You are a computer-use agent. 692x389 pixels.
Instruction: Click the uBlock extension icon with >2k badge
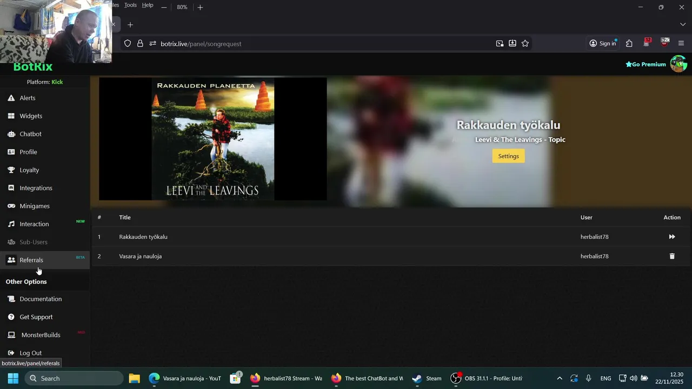point(664,43)
